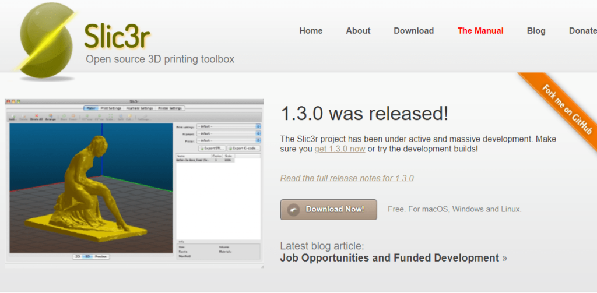Viewport: 597px width, 293px height.
Task: Open The Manual link in red
Action: [x=480, y=31]
